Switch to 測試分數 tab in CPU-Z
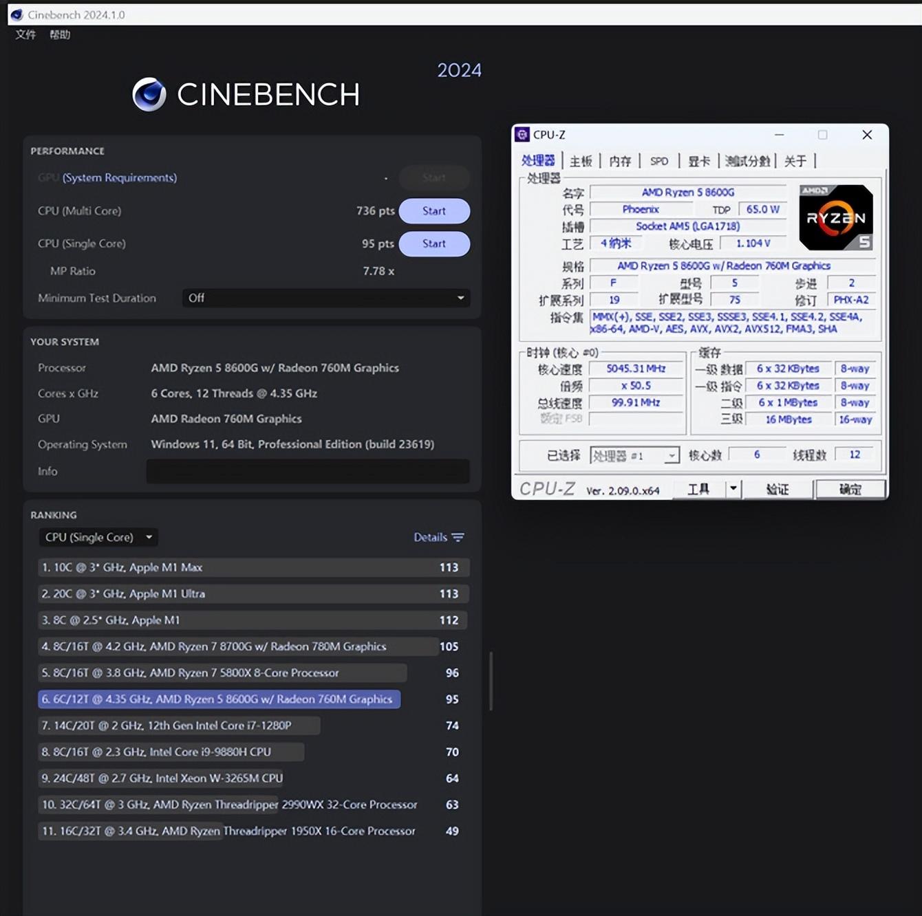 747,161
